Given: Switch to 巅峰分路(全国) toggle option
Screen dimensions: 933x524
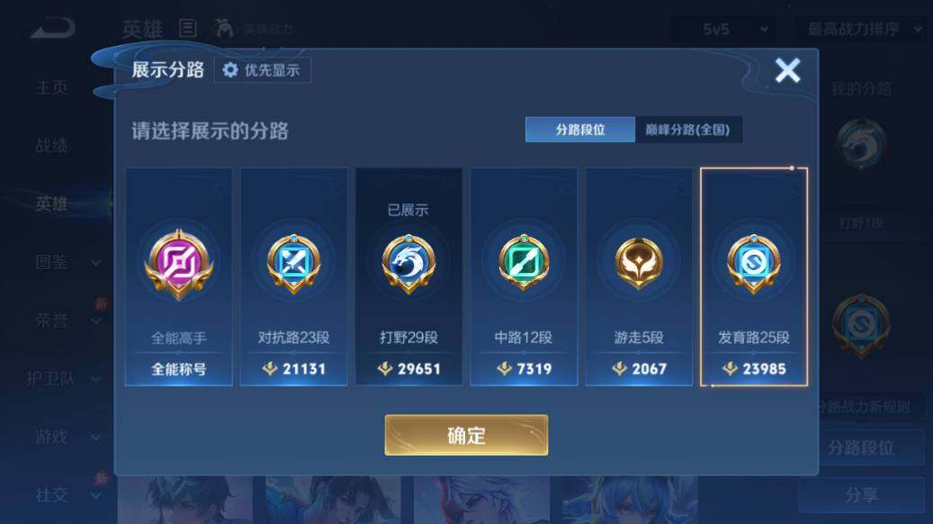Looking at the screenshot, I should [688, 130].
